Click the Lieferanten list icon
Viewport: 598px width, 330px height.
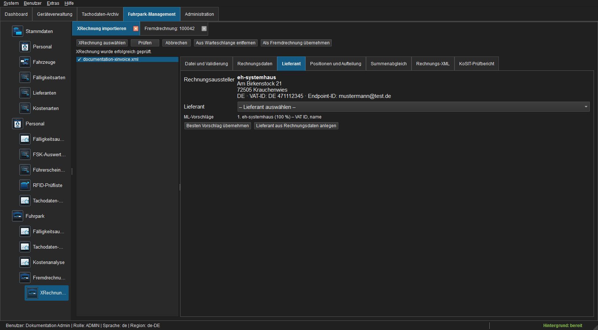(x=25, y=93)
